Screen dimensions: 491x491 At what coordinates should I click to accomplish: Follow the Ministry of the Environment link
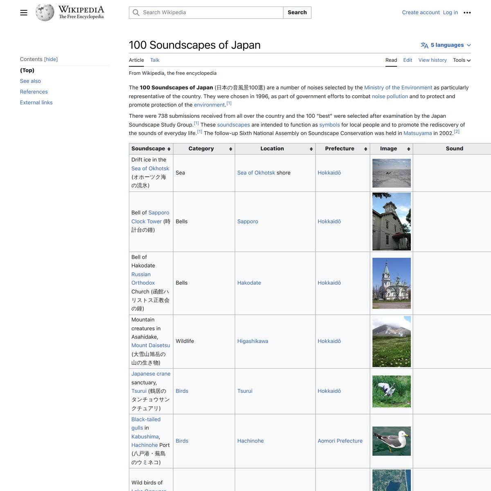(398, 88)
